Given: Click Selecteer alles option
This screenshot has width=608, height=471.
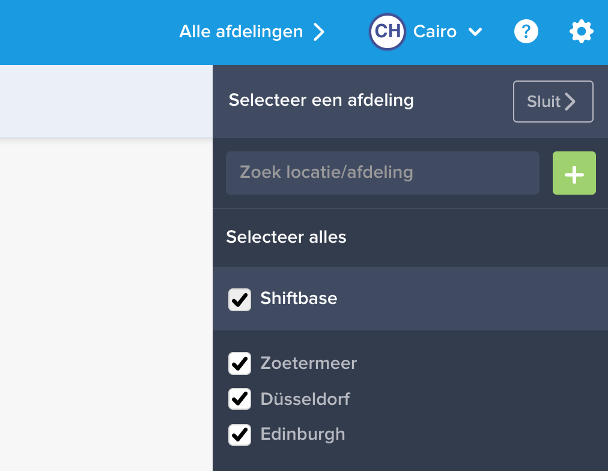Looking at the screenshot, I should 286,237.
